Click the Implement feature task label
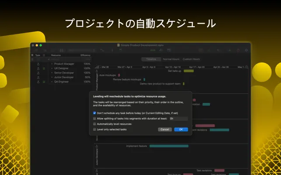This screenshot has width=281, height=175. [136, 146]
